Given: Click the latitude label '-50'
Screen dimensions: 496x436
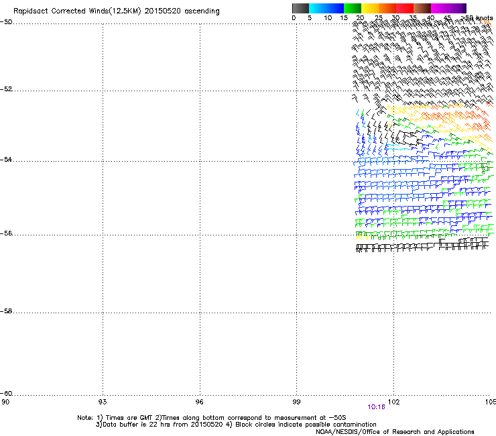Looking at the screenshot, I should [x=6, y=22].
